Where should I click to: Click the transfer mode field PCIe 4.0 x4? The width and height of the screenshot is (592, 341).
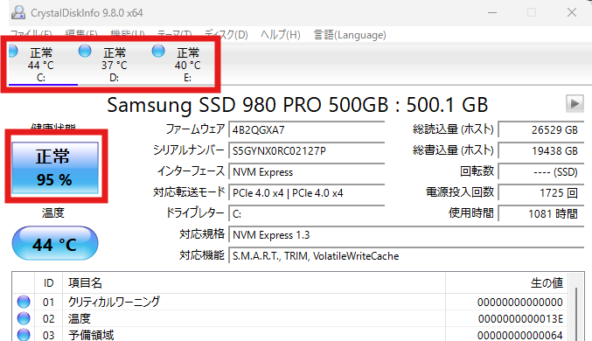coord(307,193)
